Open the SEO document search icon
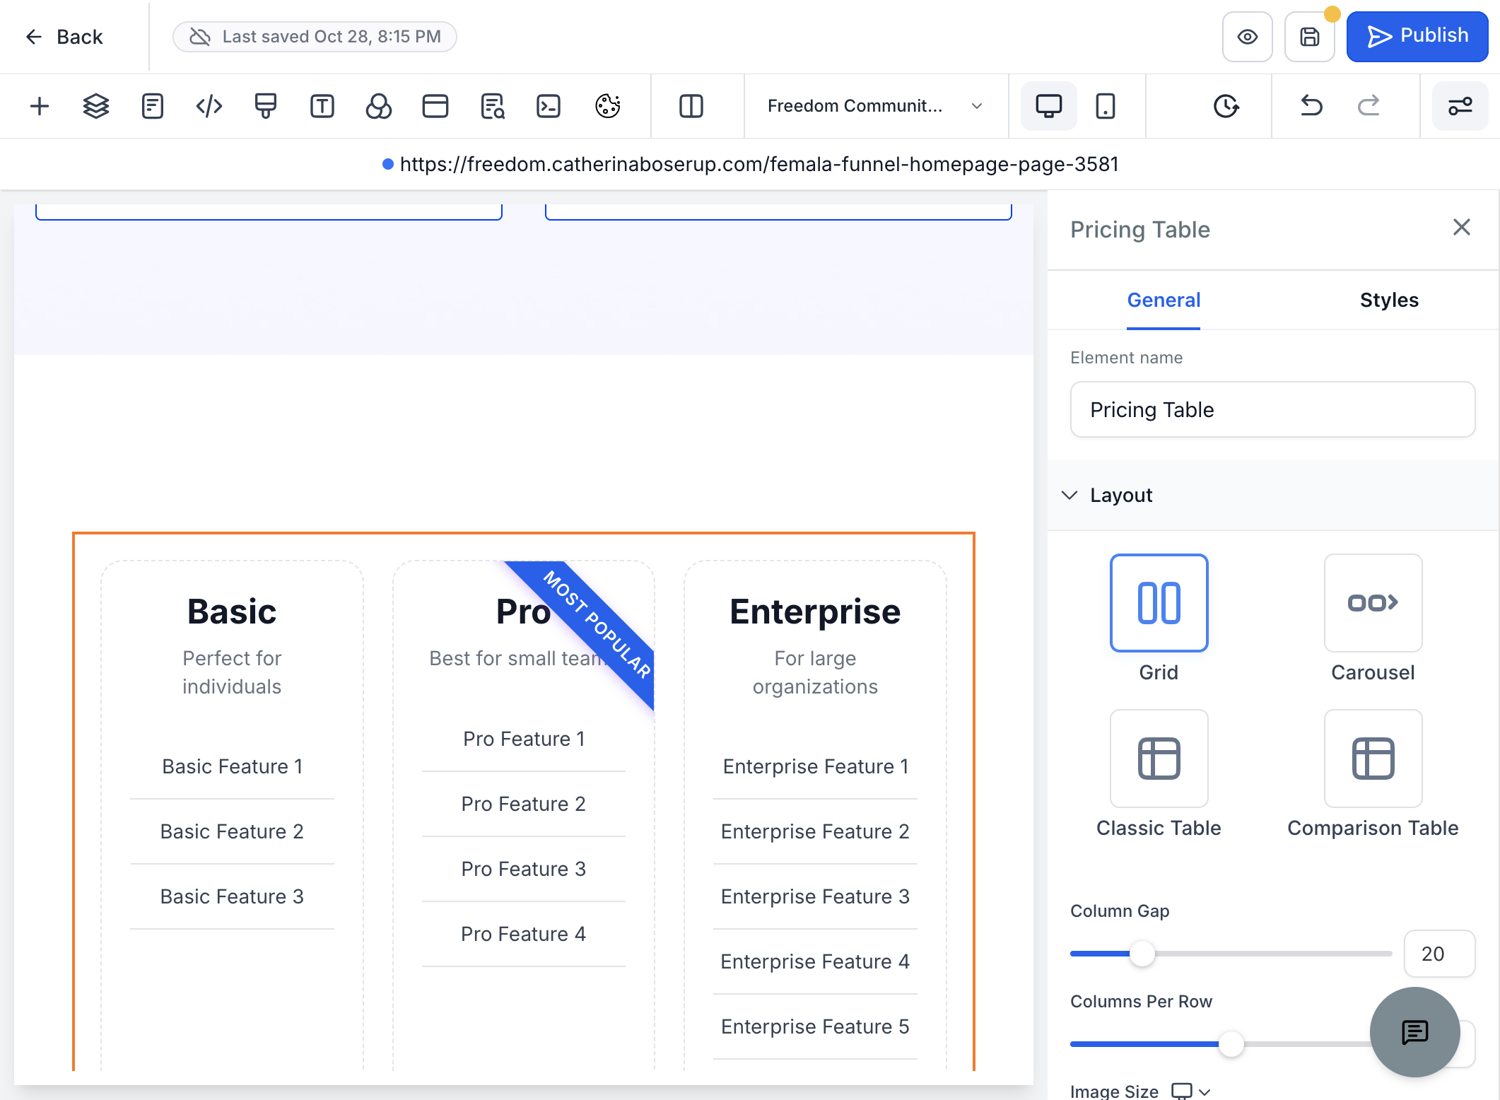 [492, 106]
